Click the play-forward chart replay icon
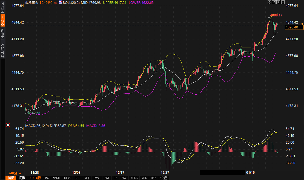The width and height of the screenshot is (304, 180). [x=278, y=2]
